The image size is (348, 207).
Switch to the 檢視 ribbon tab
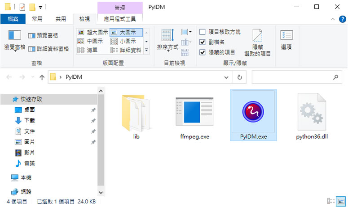pyautogui.click(x=84, y=19)
